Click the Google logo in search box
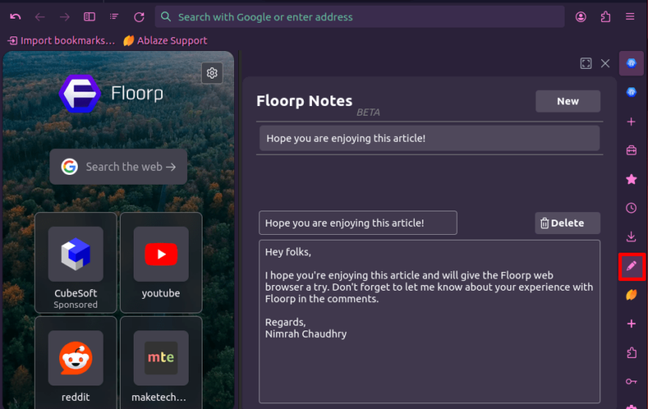Image resolution: width=648 pixels, height=409 pixels. pyautogui.click(x=70, y=167)
